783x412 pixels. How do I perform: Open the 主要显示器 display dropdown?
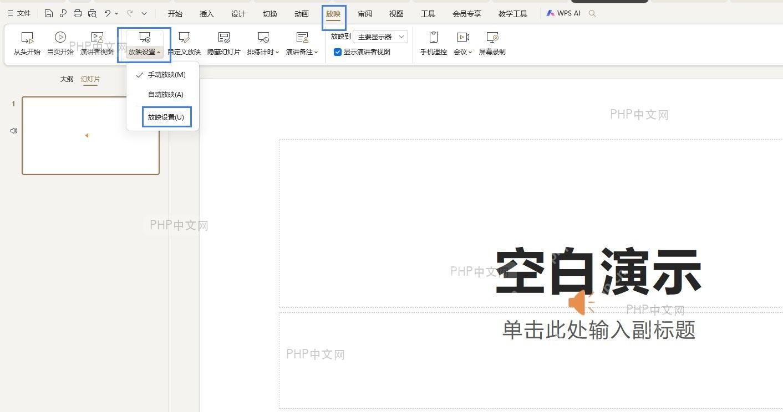pos(380,37)
